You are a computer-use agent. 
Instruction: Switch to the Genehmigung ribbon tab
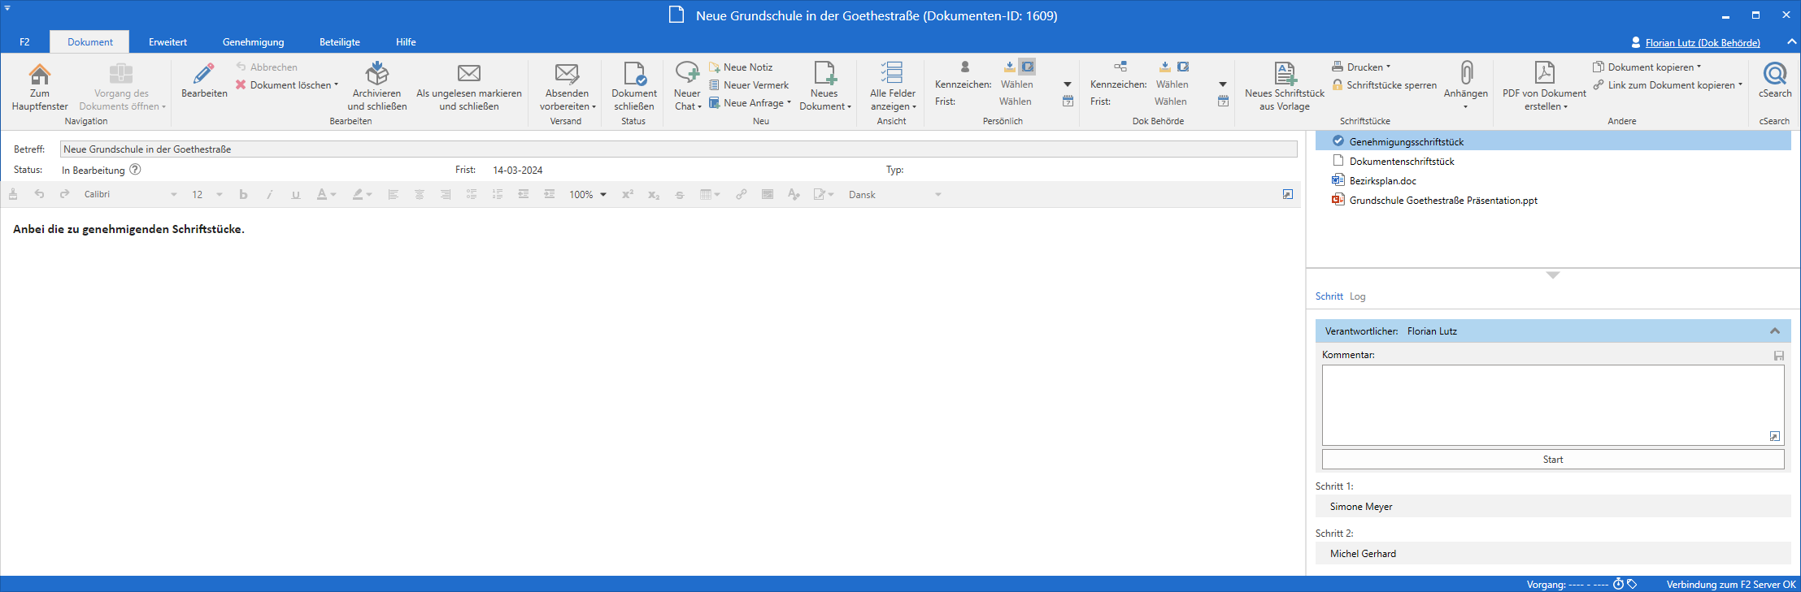[253, 42]
